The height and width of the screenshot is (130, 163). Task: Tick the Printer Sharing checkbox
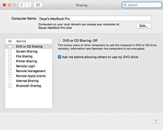click(10, 61)
